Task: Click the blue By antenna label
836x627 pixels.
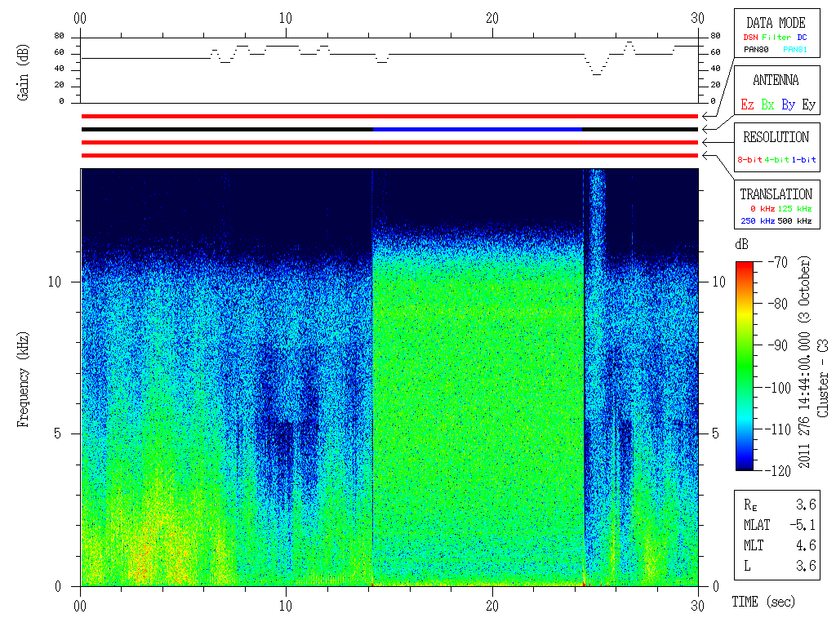Action: pos(788,105)
